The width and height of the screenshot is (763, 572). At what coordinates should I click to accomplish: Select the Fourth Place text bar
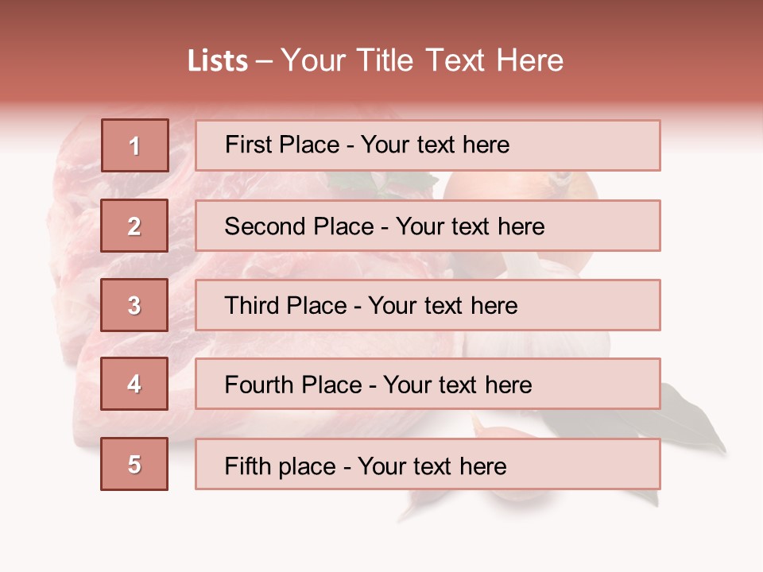click(x=428, y=385)
